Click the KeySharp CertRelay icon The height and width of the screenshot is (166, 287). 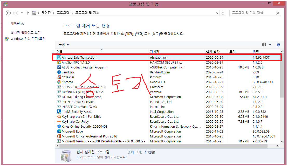[x=59, y=122]
